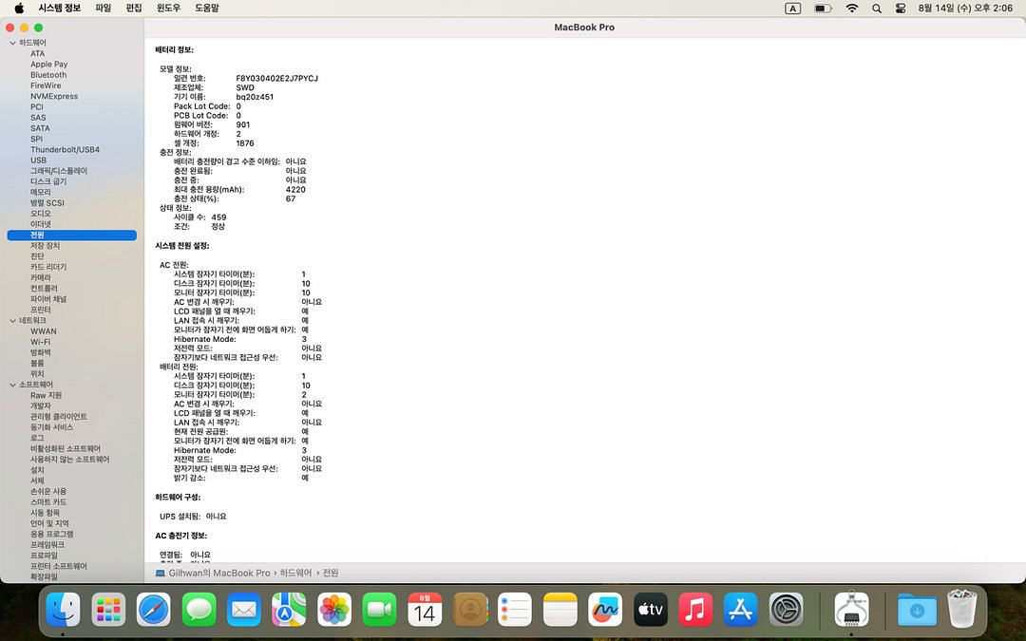Click 최대 충전 용량 value 4220
This screenshot has width=1026, height=641.
point(295,190)
